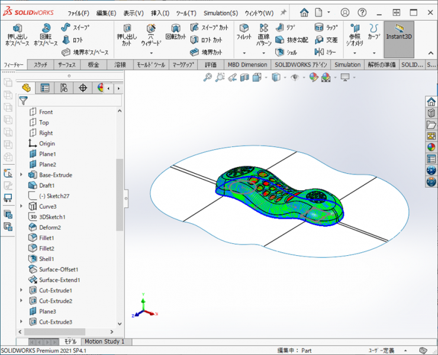Screen dimensions: 438x355
Task: Open the PropertyManager panel tab
Action: pyautogui.click(x=45, y=88)
